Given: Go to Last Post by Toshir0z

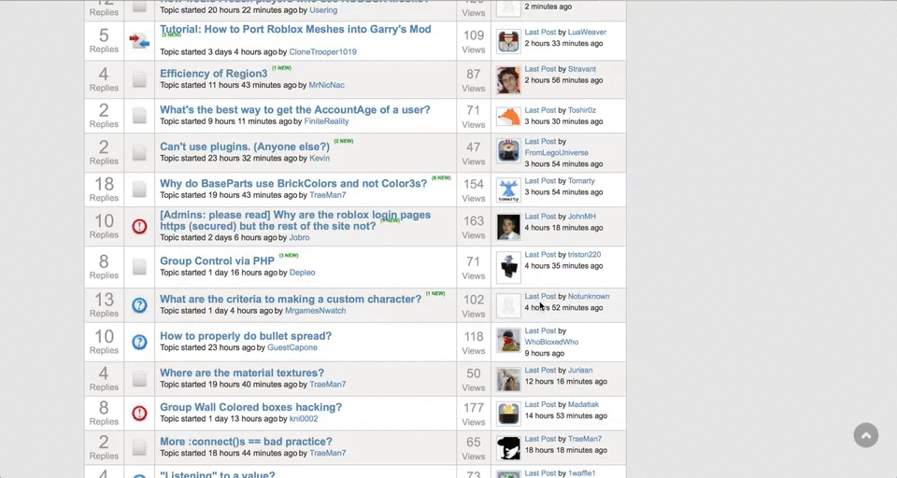Looking at the screenshot, I should coord(540,110).
